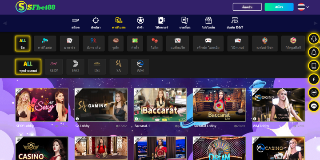Screen dimensions: 320x160
Task: Open the EVO Dragon Tiger thumbnail
Action: pos(101,148)
